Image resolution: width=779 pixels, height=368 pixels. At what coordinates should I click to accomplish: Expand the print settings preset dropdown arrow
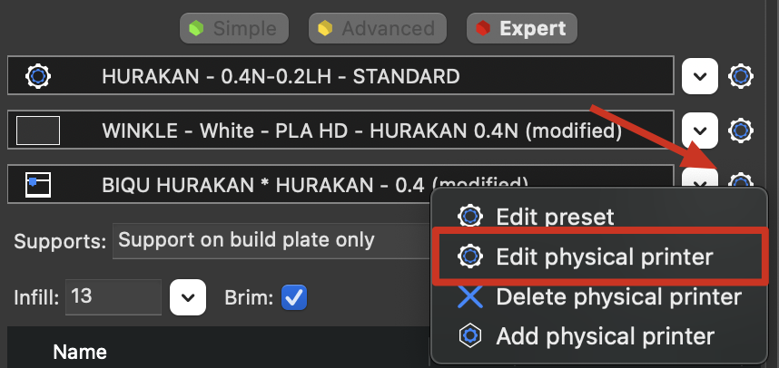699,76
